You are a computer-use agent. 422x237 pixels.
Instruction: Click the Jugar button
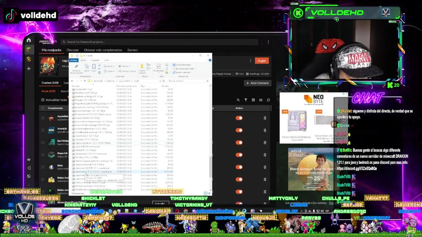pos(262,61)
